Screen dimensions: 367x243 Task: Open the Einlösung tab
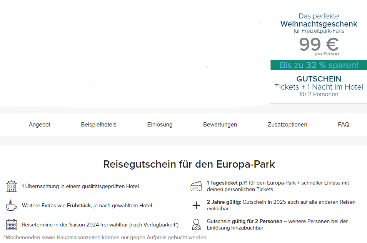[x=159, y=124]
